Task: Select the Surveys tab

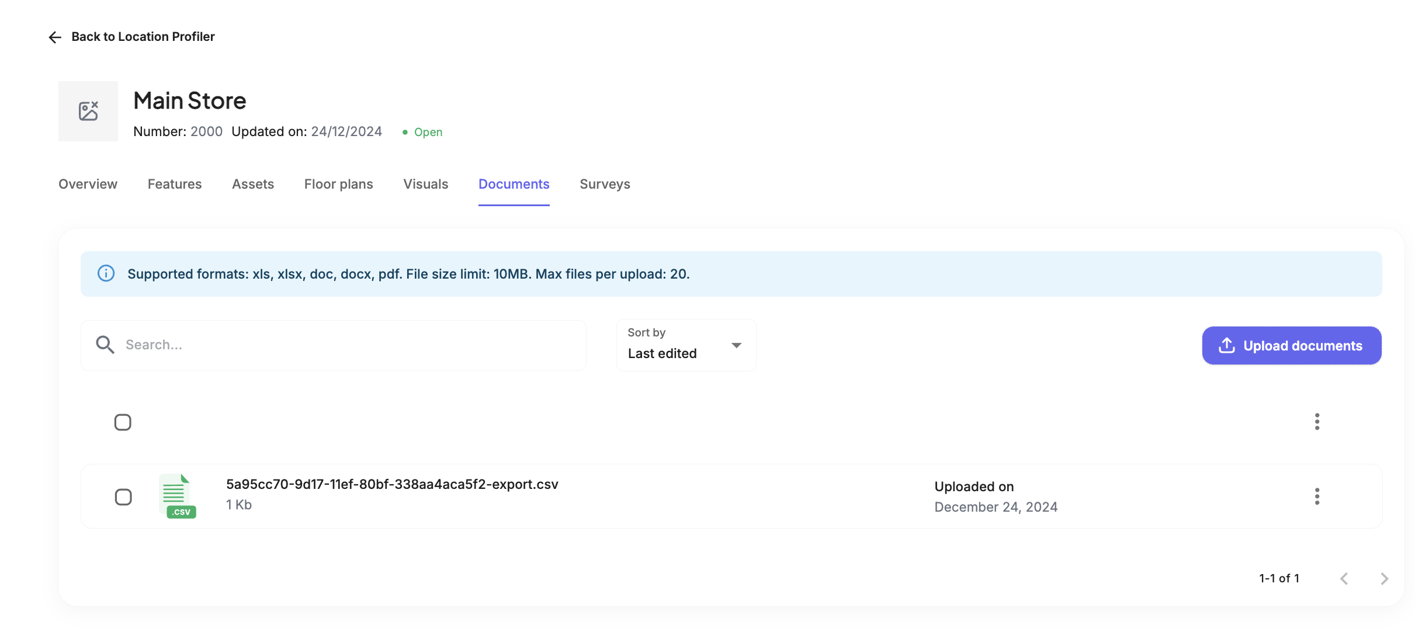Action: point(605,184)
